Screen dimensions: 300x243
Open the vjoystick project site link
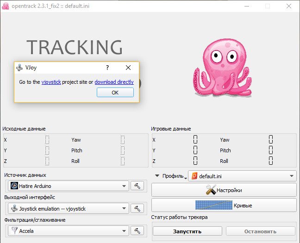pyautogui.click(x=51, y=82)
